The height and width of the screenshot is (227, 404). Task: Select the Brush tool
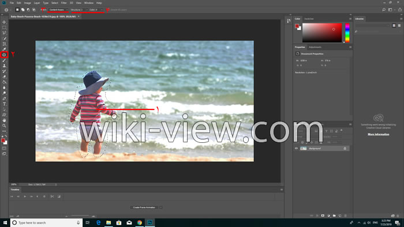pos(4,60)
